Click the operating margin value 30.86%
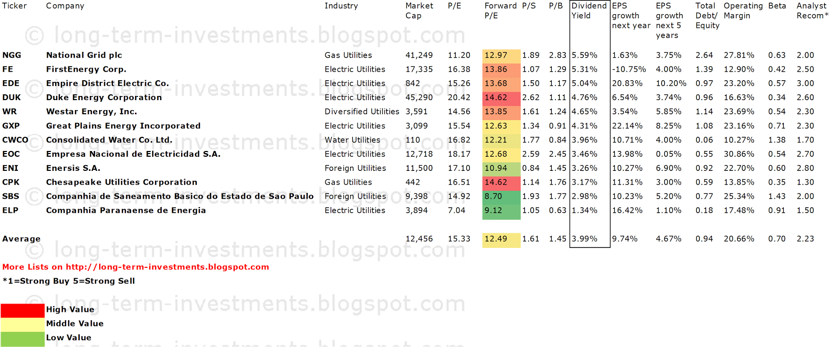This screenshot has height=347, width=840. click(739, 154)
